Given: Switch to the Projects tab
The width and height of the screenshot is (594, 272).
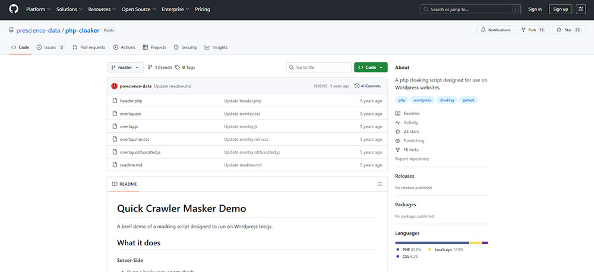Looking at the screenshot, I should [154, 47].
